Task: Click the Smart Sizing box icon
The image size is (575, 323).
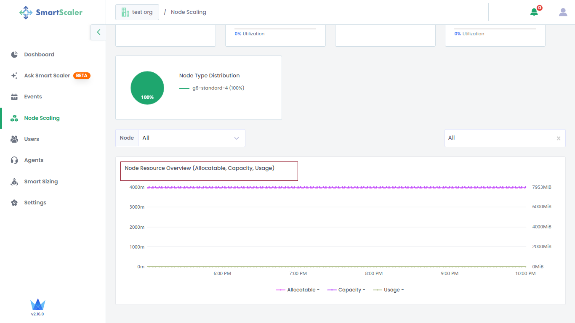Action: click(x=14, y=182)
